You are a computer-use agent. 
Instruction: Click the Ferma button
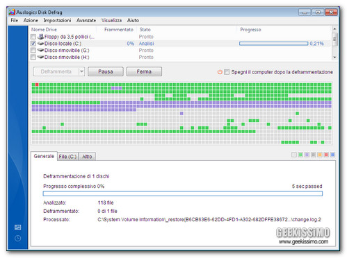(x=144, y=71)
